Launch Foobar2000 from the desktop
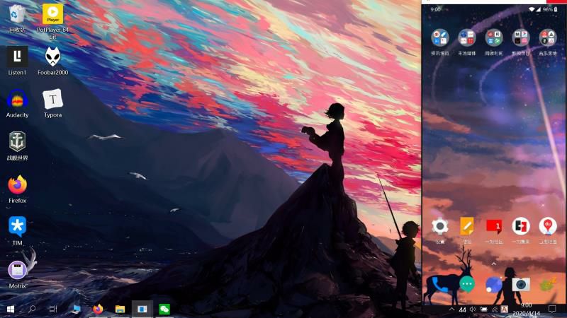Image resolution: width=567 pixels, height=318 pixels. 52,57
